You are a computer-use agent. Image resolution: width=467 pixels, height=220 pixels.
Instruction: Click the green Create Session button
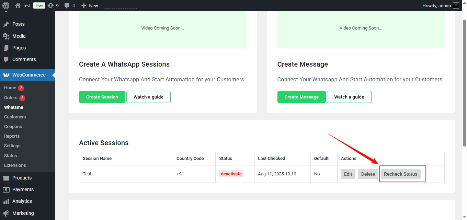pyautogui.click(x=102, y=97)
